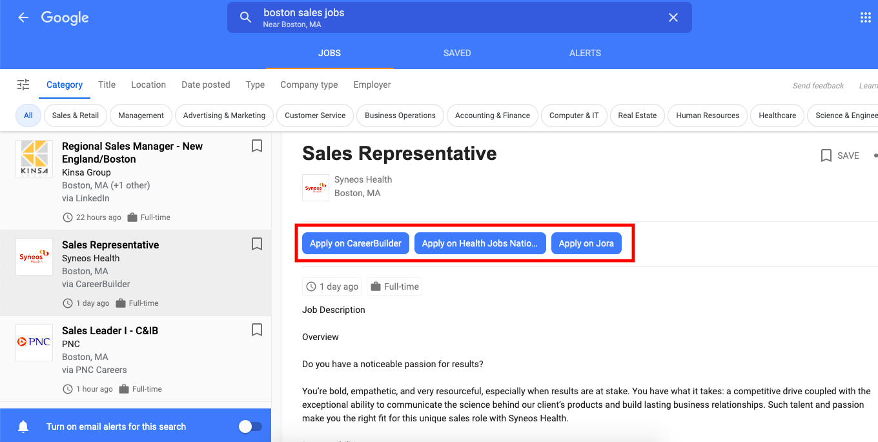Bookmark the Sales Representative listing in list

pyautogui.click(x=257, y=244)
